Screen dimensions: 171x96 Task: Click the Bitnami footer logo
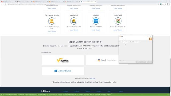(46, 91)
